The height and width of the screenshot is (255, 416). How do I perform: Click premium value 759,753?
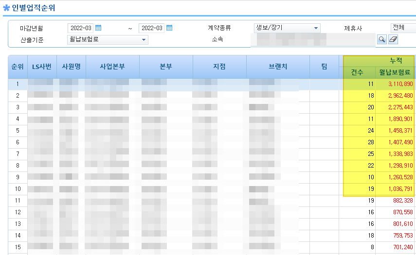tap(403, 236)
